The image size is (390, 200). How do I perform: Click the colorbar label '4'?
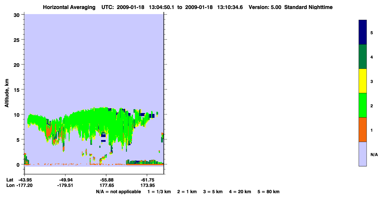pos(372,57)
